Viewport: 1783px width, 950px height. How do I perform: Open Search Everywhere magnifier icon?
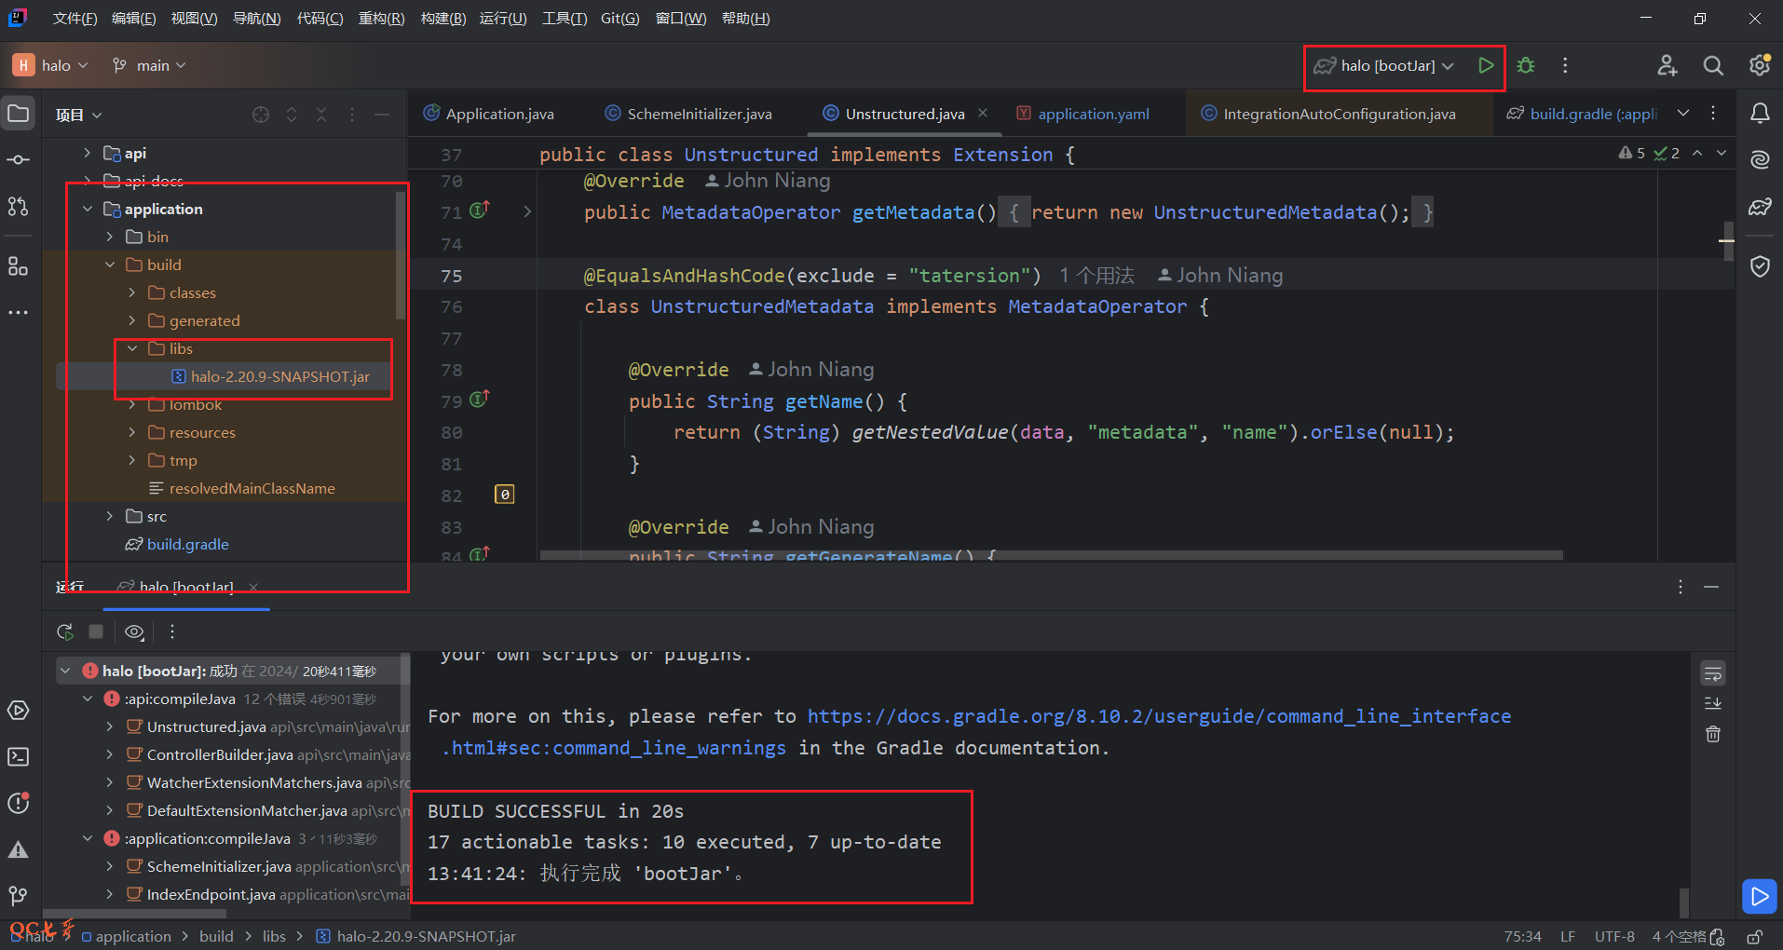click(1712, 65)
